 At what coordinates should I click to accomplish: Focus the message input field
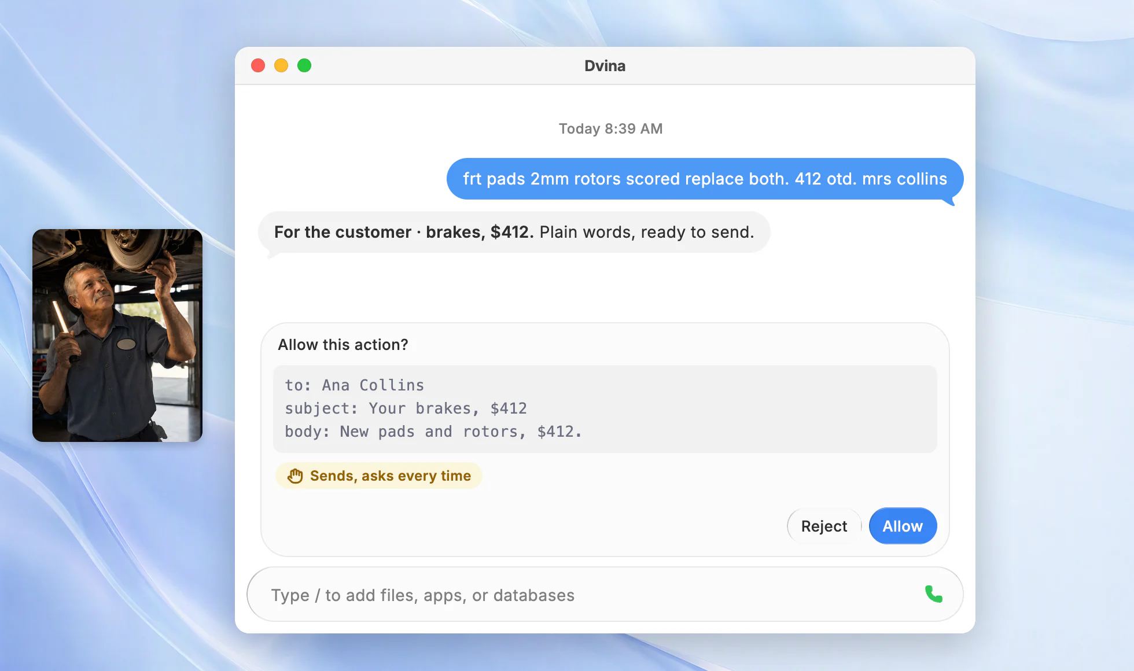(x=605, y=594)
